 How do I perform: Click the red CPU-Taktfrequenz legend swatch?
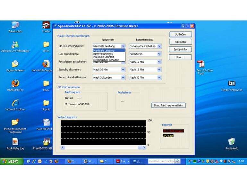click(x=173, y=131)
